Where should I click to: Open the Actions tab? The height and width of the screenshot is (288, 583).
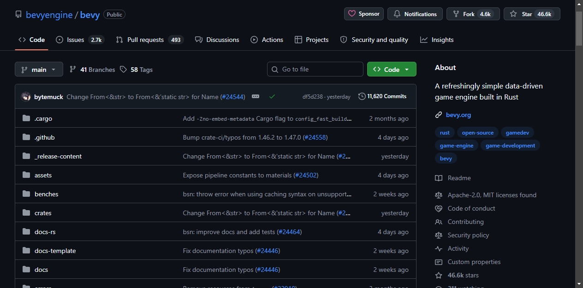click(267, 40)
